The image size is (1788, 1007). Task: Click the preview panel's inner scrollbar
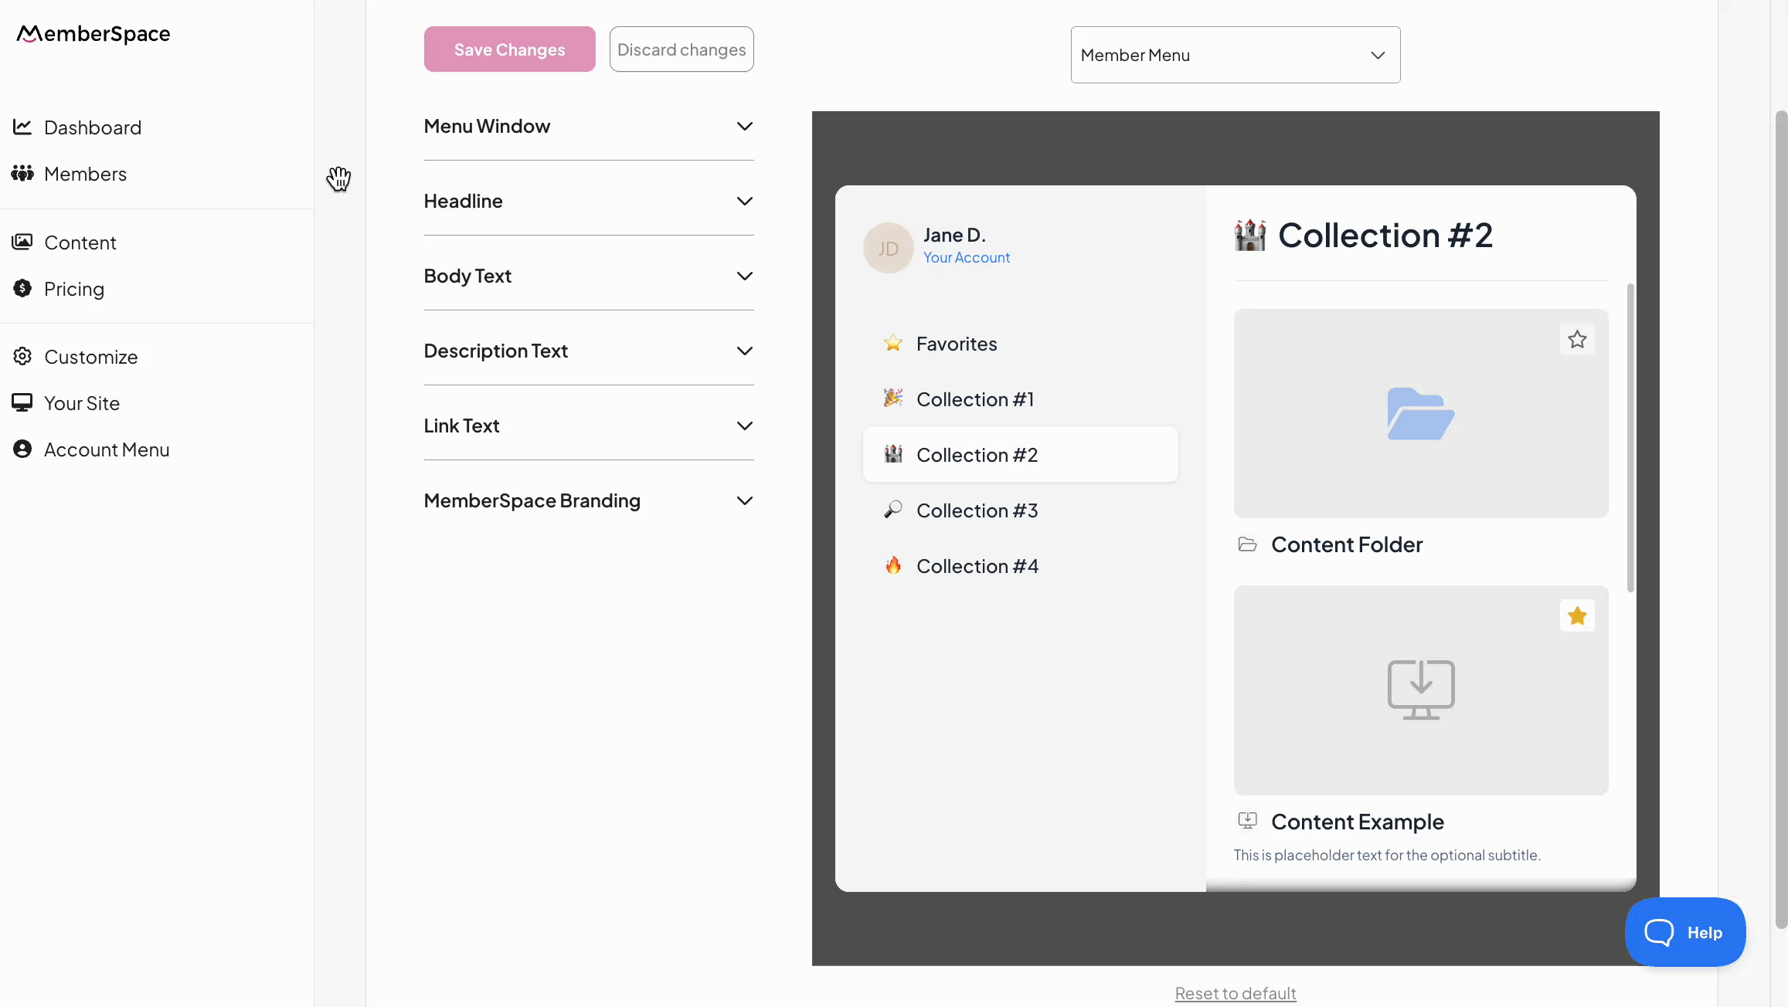pos(1630,438)
